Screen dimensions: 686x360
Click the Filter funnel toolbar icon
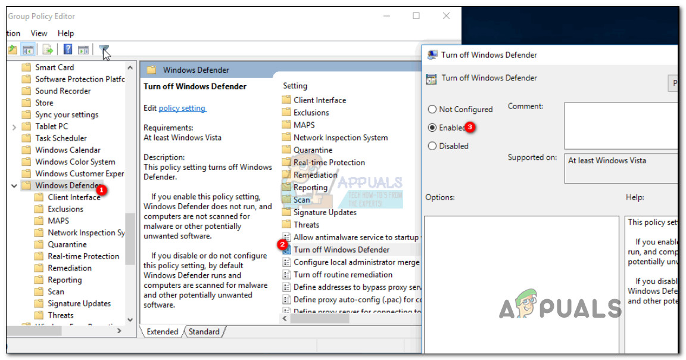pos(104,49)
